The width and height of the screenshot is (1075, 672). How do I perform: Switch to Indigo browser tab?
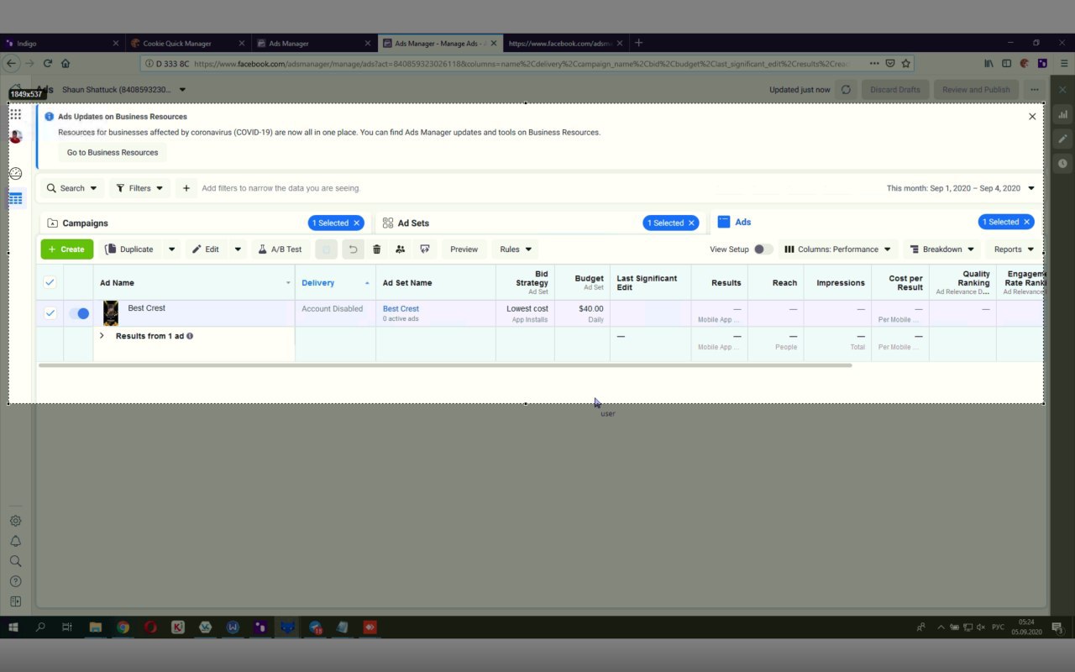(61, 43)
